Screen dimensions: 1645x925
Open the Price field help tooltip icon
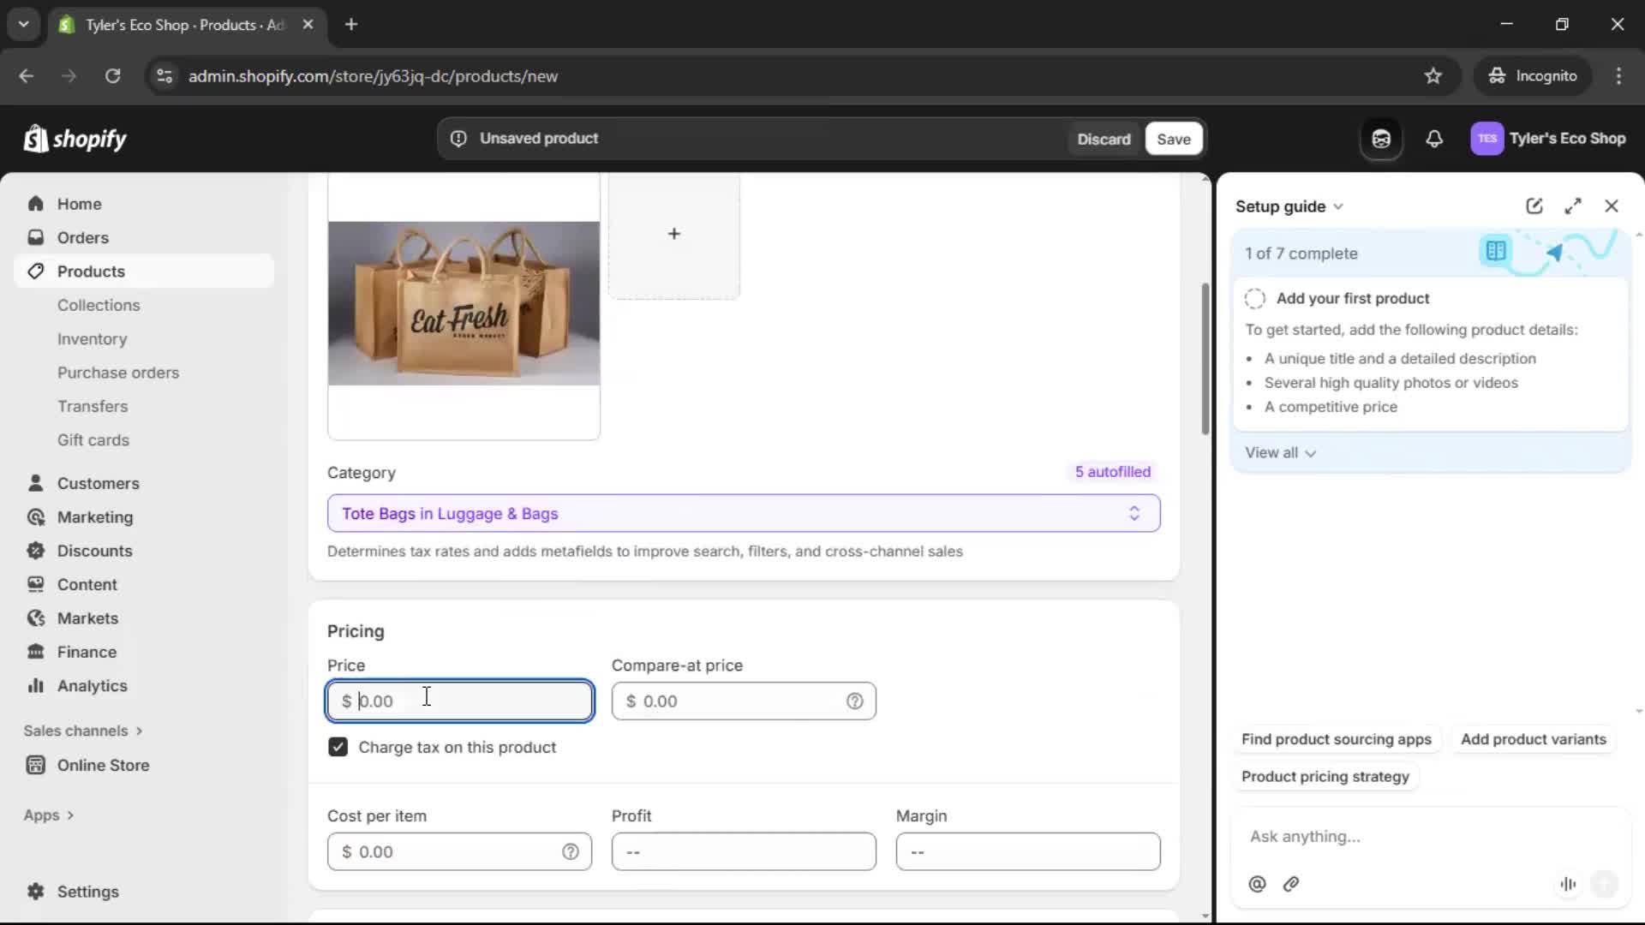tap(856, 701)
